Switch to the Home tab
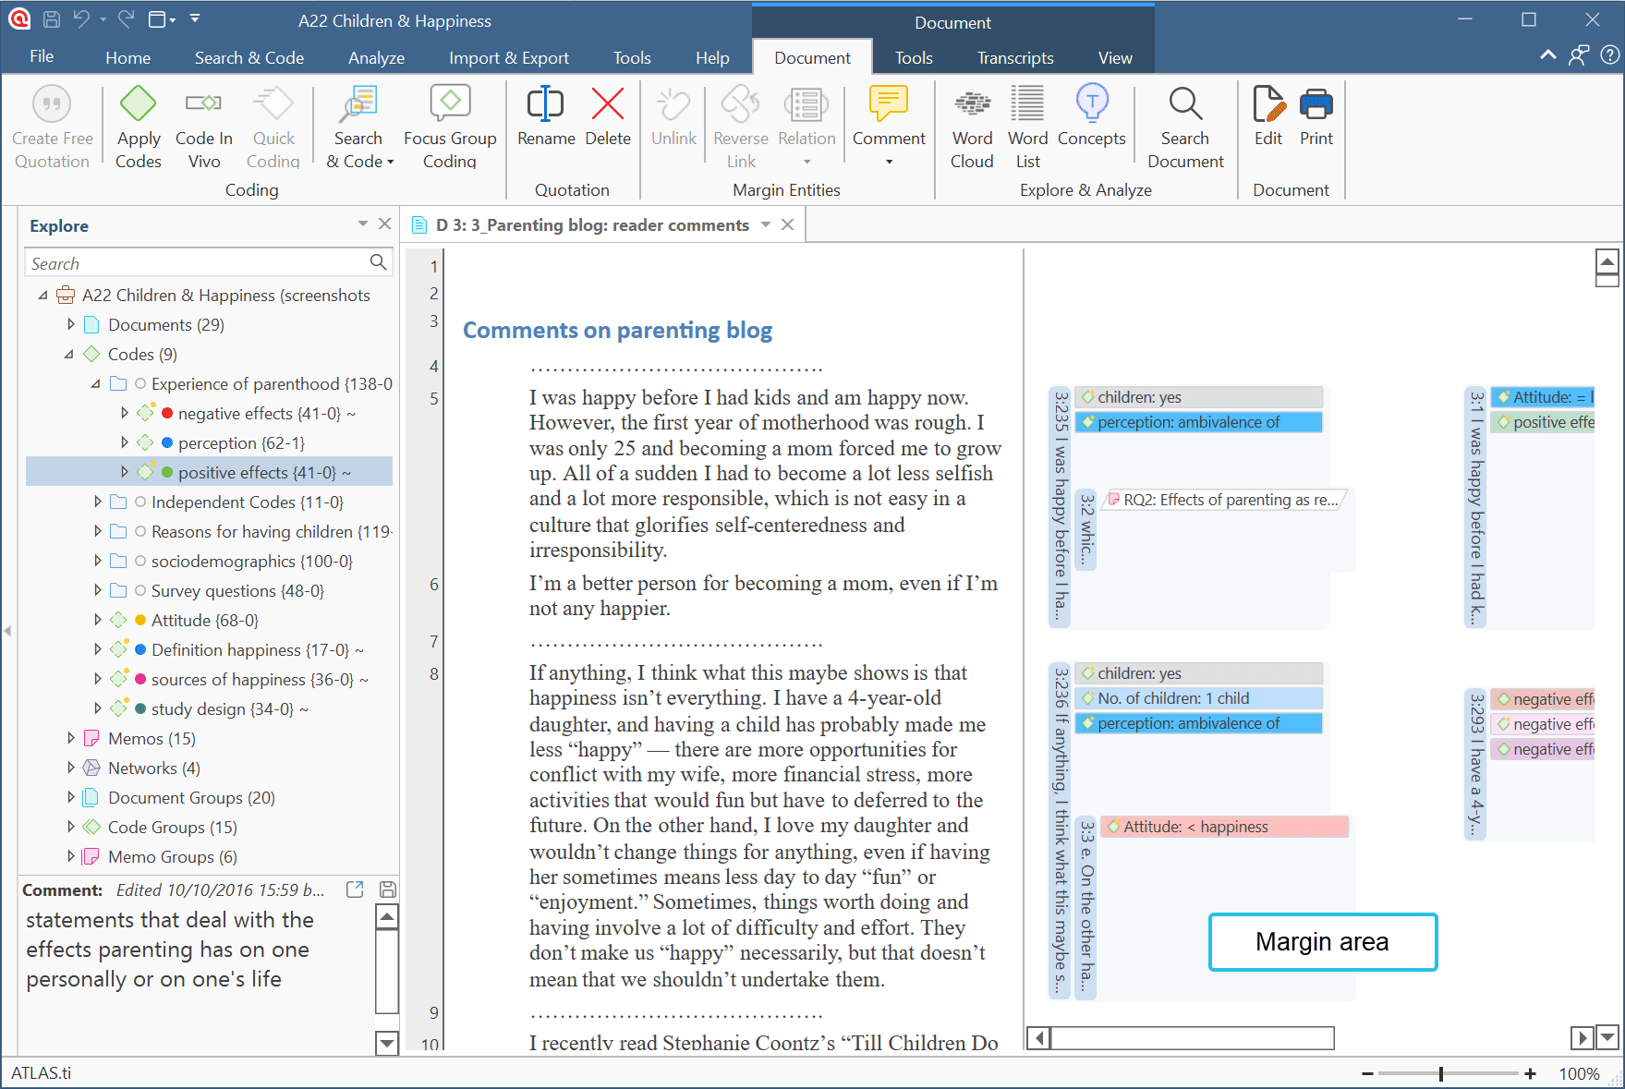The width and height of the screenshot is (1625, 1089). tap(128, 57)
